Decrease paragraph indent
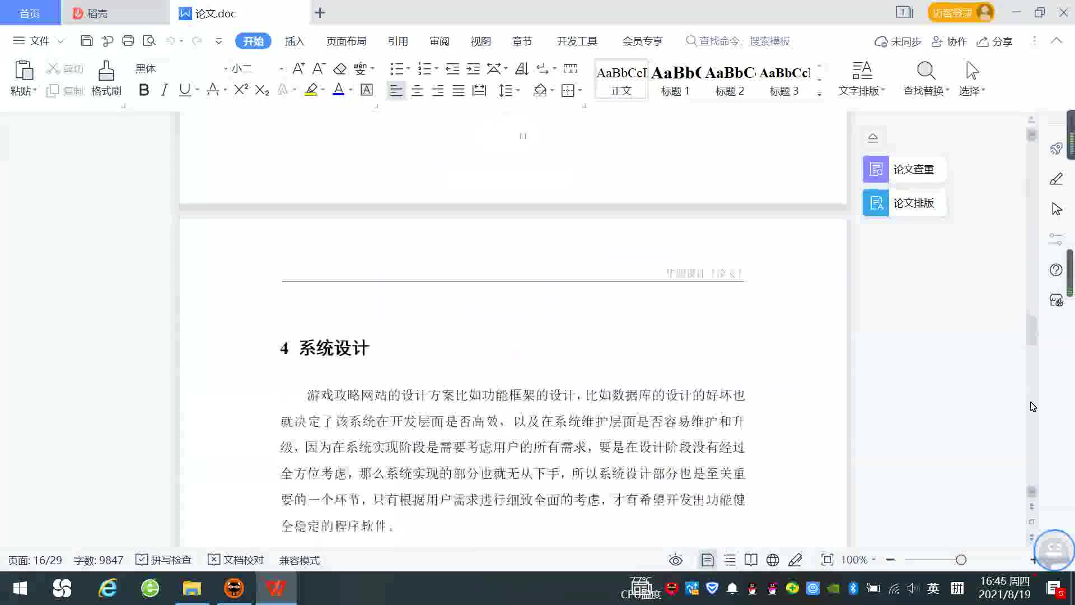The image size is (1075, 605). (x=452, y=68)
